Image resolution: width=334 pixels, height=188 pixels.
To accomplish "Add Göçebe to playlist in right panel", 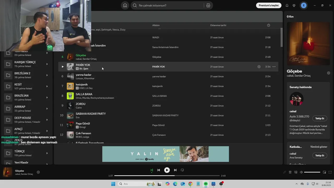I will tap(329, 73).
